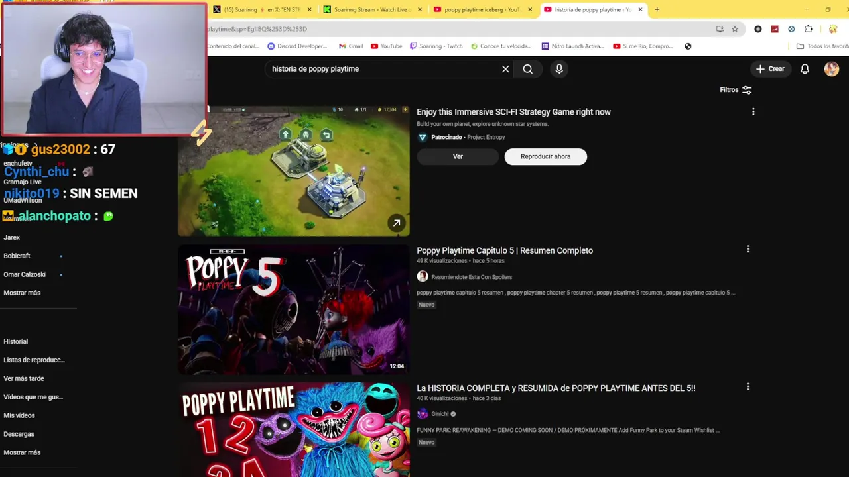Image resolution: width=849 pixels, height=477 pixels.
Task: Open the Todos los favoritos folder
Action: (x=822, y=46)
